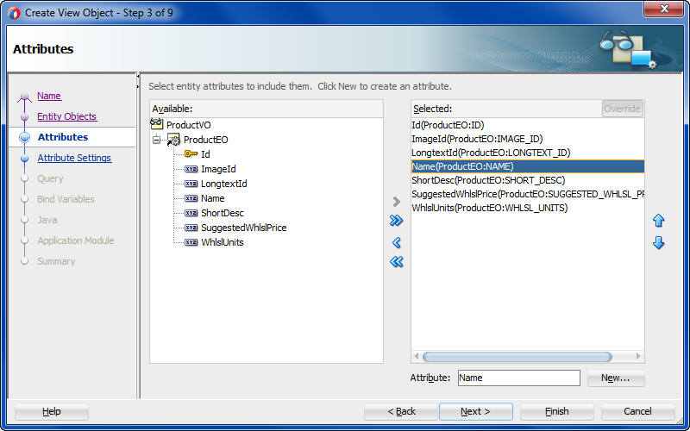Click the Next button
690x431 pixels.
point(476,412)
